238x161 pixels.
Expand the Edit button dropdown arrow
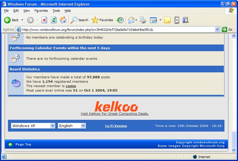pyautogui.click(x=160, y=20)
